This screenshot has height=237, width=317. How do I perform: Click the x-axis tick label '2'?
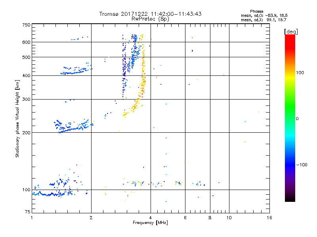tap(91, 218)
